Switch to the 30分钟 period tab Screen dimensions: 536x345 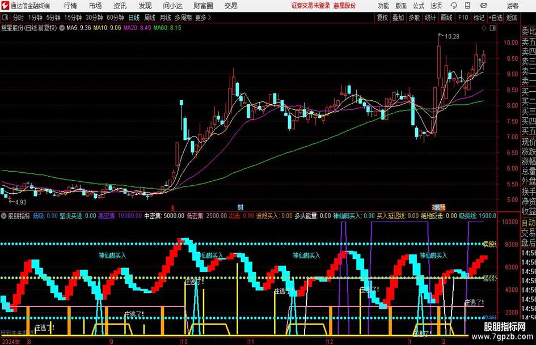click(x=94, y=18)
